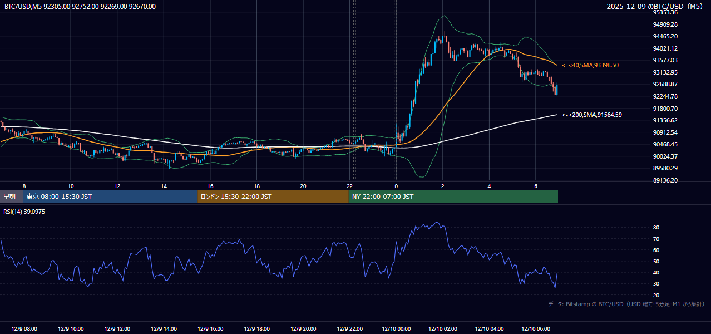Image resolution: width=711 pixels, height=334 pixels.
Task: Click the RSI axis level 40
Action: (x=656, y=273)
